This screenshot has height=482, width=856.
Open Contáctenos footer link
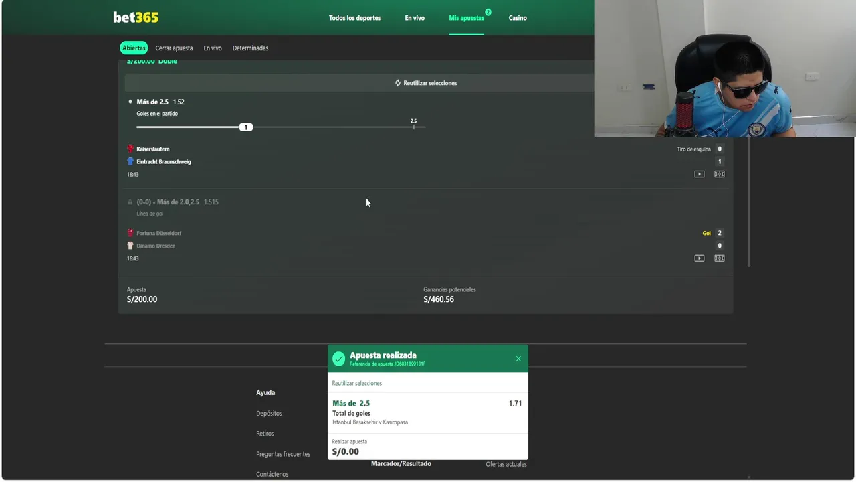(x=272, y=474)
